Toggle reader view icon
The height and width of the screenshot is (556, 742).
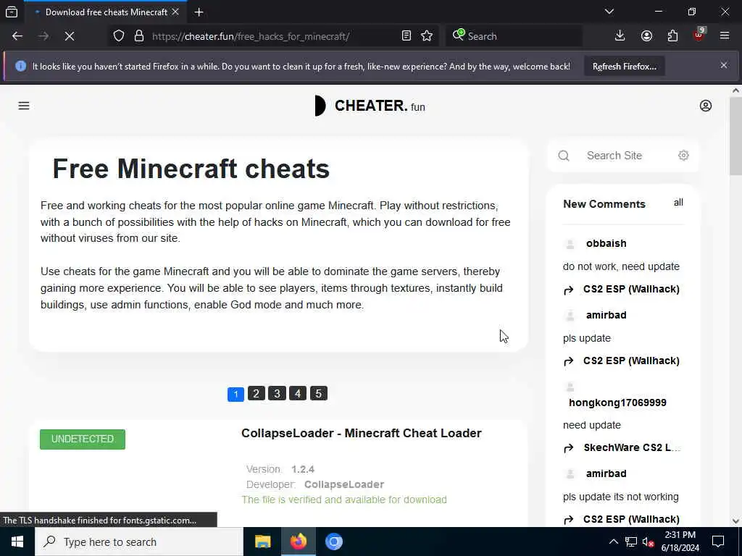point(406,36)
